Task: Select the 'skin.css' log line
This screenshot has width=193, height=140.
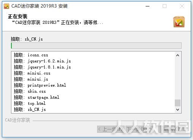Action: (30, 92)
